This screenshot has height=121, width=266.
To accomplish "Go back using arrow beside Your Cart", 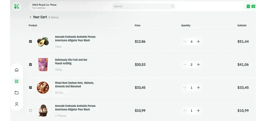I will [30, 17].
